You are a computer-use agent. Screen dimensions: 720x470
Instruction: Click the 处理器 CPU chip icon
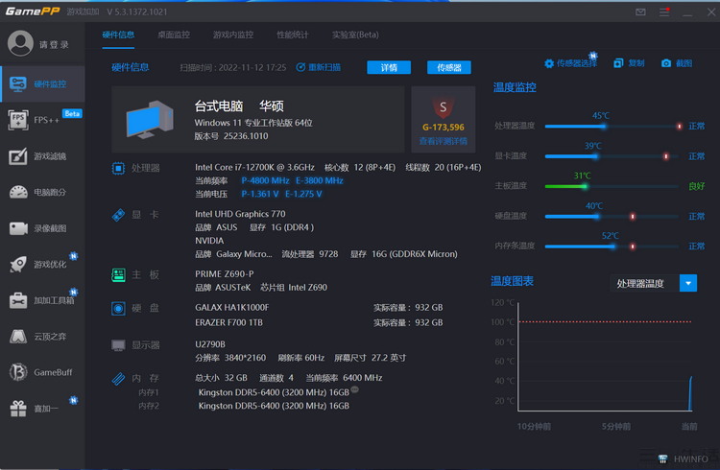click(x=118, y=169)
